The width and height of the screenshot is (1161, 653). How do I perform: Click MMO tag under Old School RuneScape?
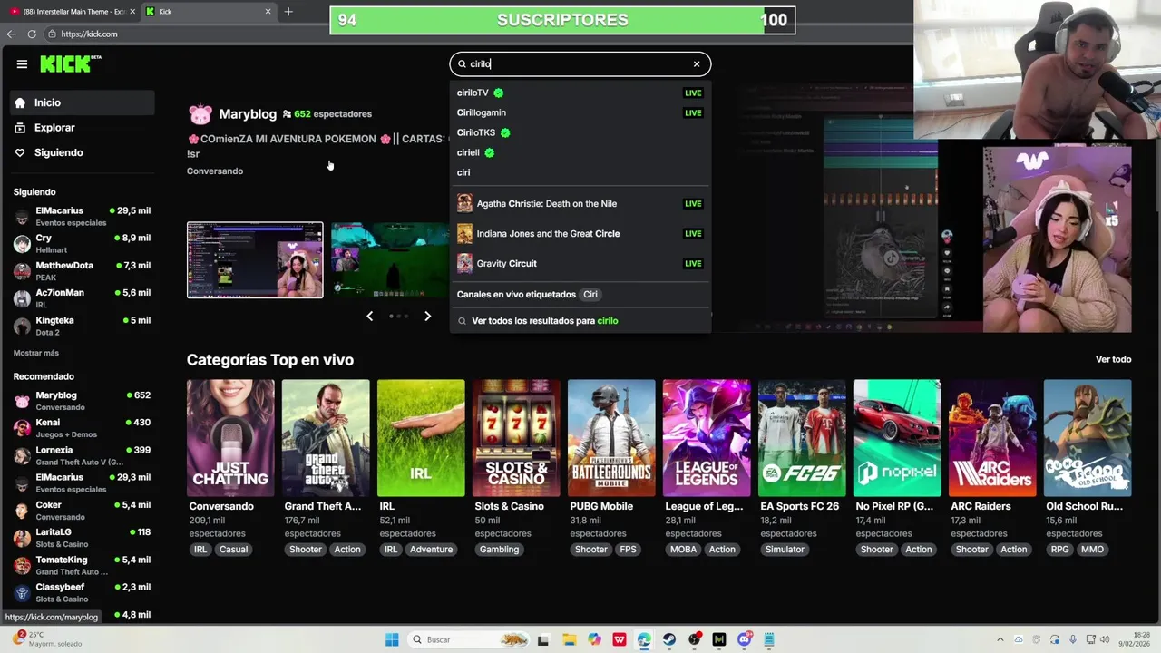tap(1092, 550)
